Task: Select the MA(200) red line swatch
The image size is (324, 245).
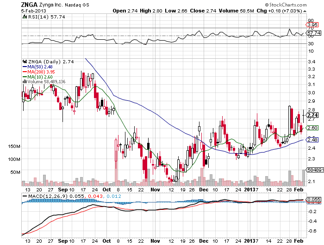Action: pyautogui.click(x=25, y=72)
